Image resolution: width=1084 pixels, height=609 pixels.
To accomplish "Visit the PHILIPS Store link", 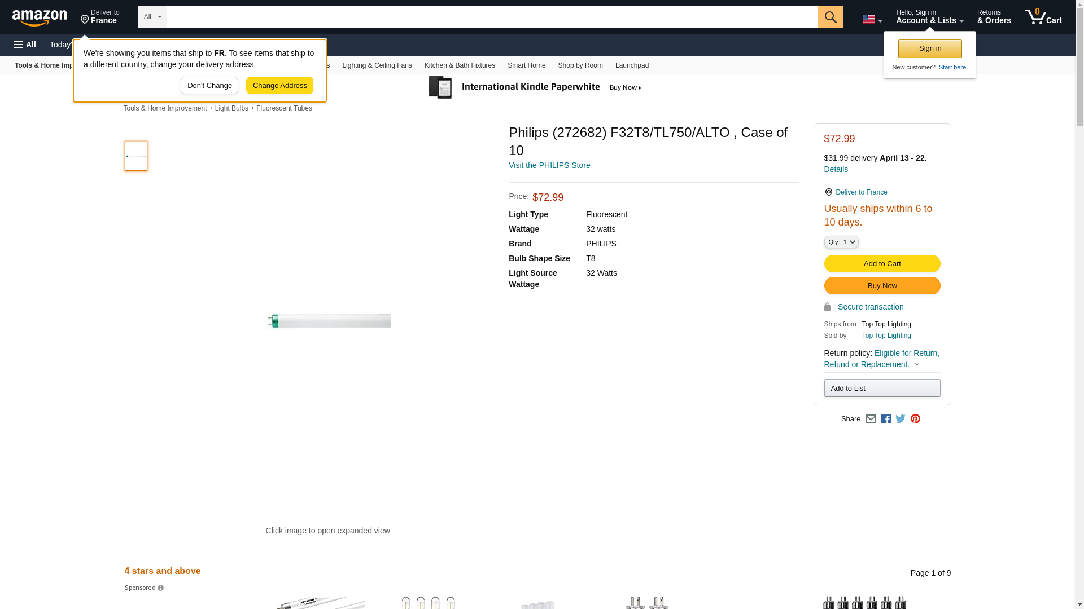I will pyautogui.click(x=549, y=165).
